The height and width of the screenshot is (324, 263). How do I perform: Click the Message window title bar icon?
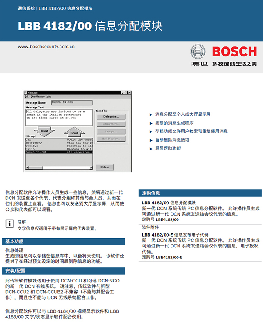(26, 93)
